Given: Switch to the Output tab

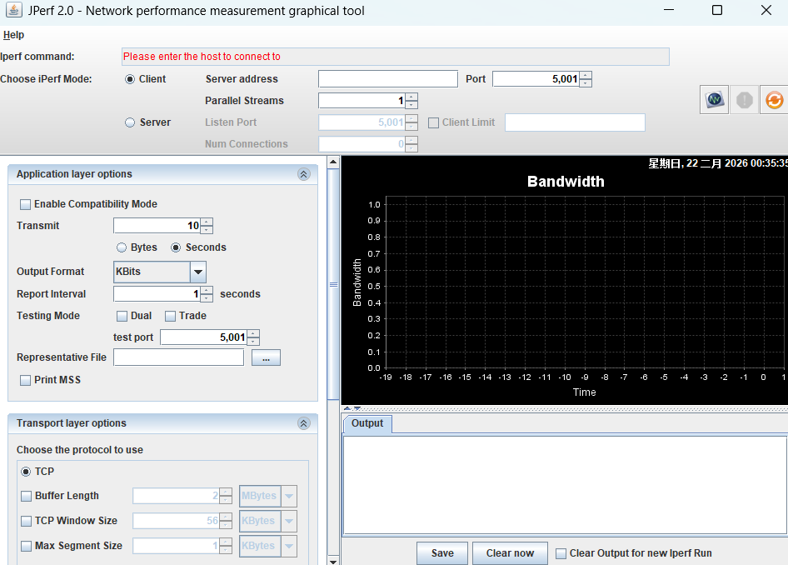Looking at the screenshot, I should (x=367, y=423).
